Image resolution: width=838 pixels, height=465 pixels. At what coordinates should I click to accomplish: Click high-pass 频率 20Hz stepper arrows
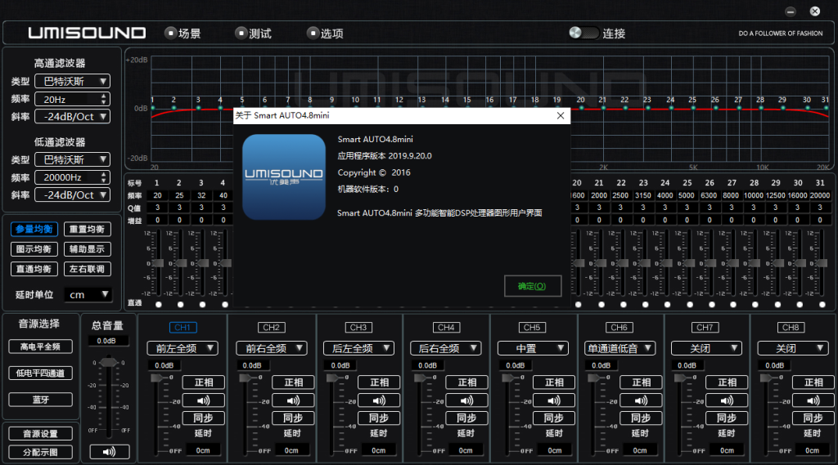pyautogui.click(x=104, y=99)
